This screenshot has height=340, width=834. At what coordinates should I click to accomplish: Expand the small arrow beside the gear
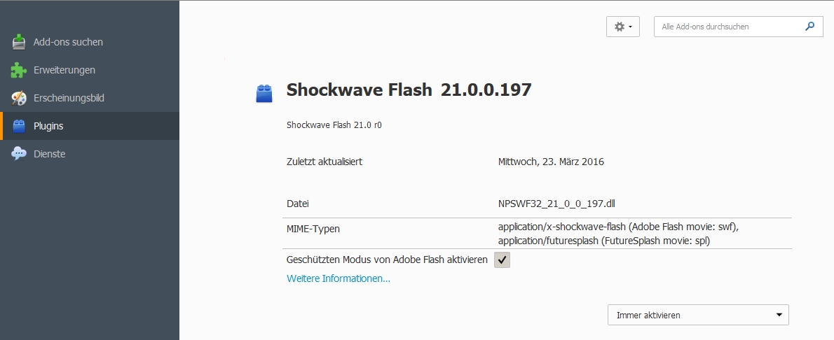pyautogui.click(x=630, y=27)
